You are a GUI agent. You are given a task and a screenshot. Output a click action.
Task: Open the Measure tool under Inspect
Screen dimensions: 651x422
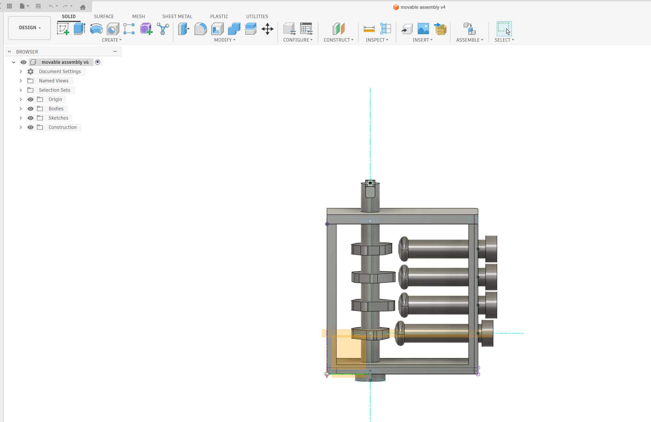(369, 29)
